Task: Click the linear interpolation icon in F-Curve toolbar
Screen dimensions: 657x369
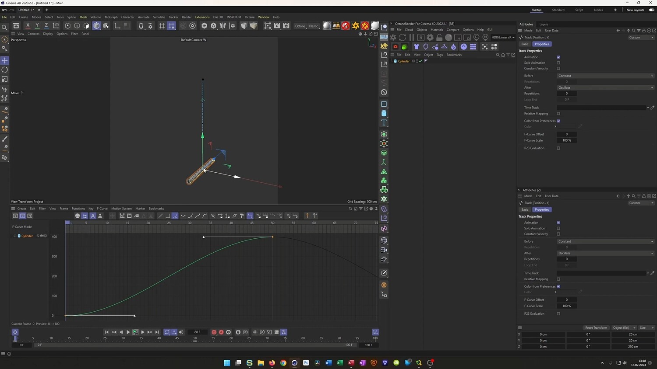Action: coord(160,216)
